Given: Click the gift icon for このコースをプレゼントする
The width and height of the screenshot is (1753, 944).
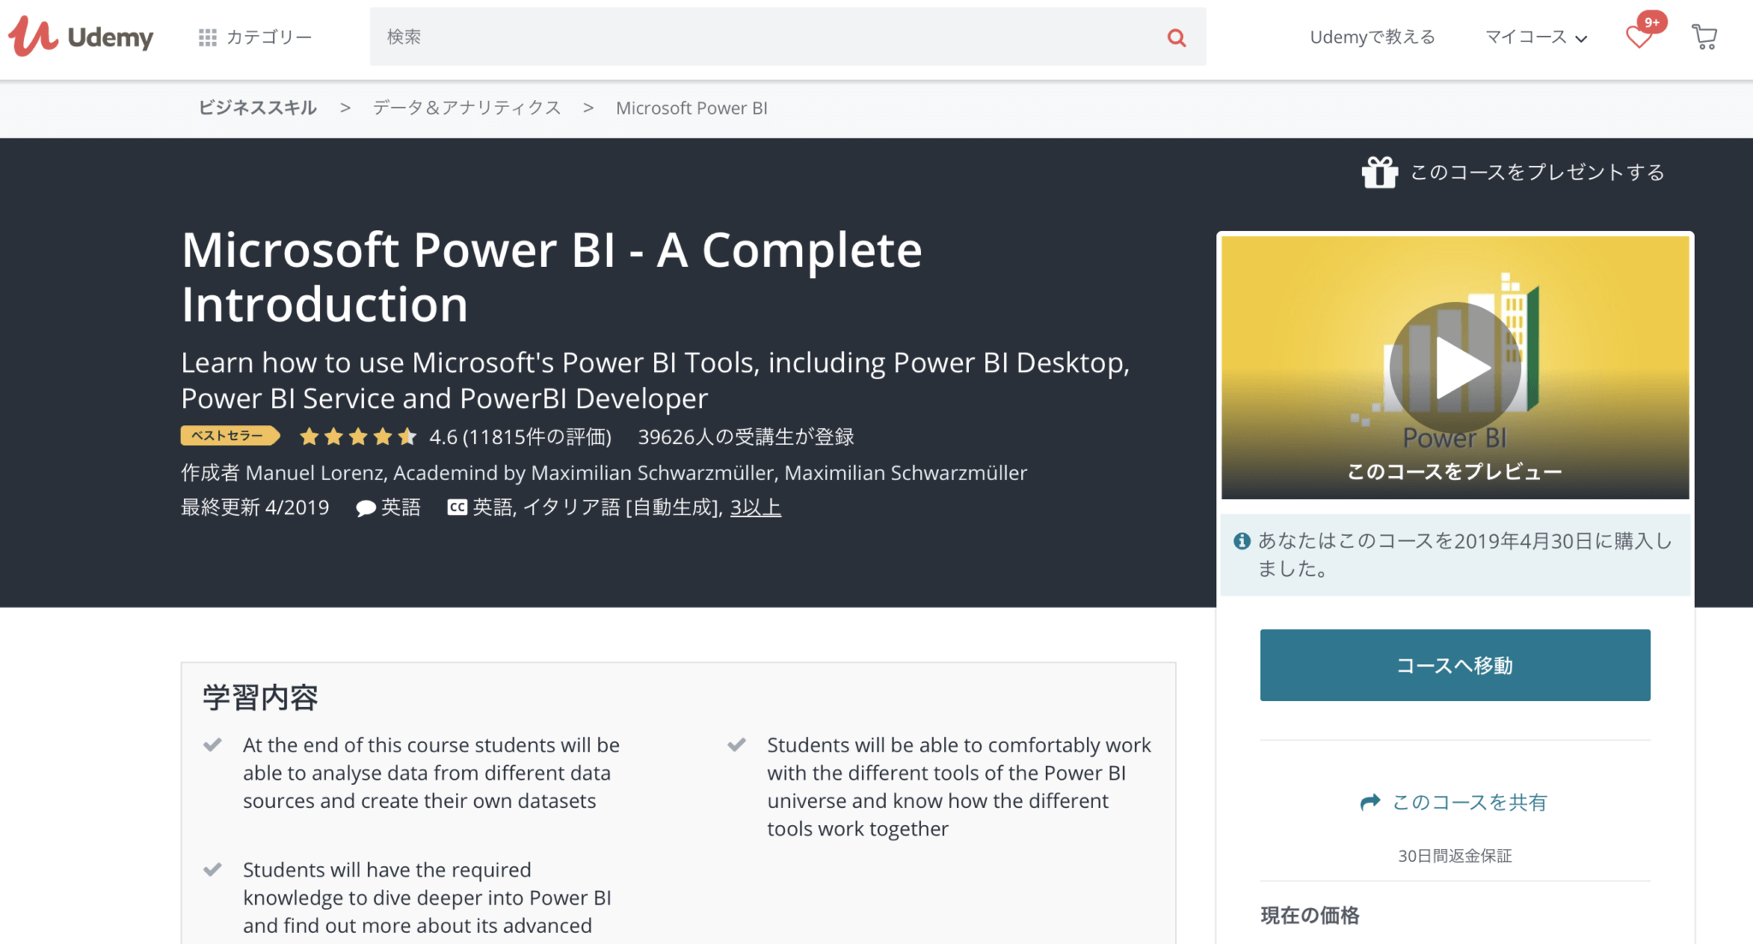Looking at the screenshot, I should click(x=1380, y=172).
